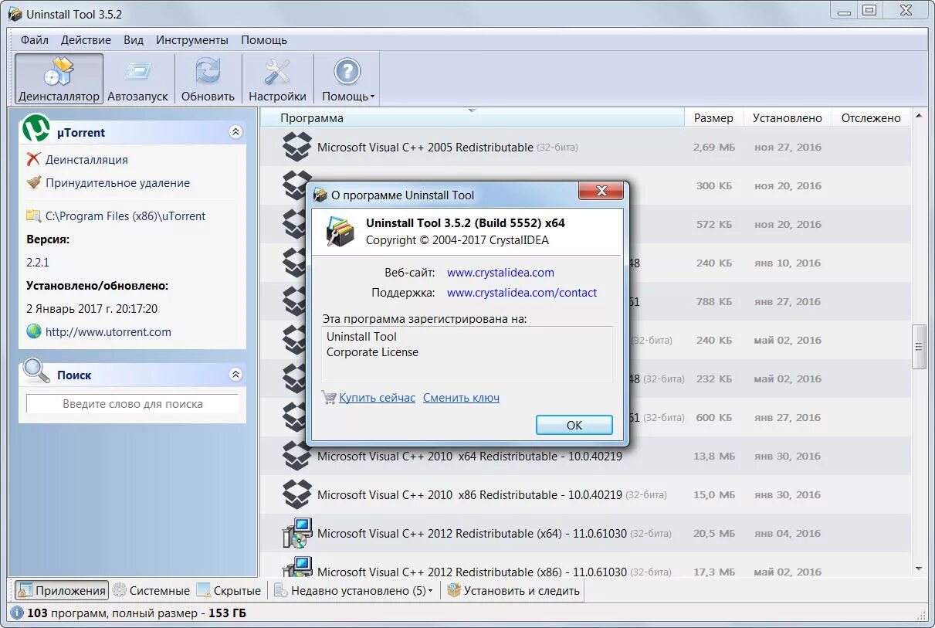Click the info icon in status bar
The height and width of the screenshot is (628, 935).
(x=18, y=613)
